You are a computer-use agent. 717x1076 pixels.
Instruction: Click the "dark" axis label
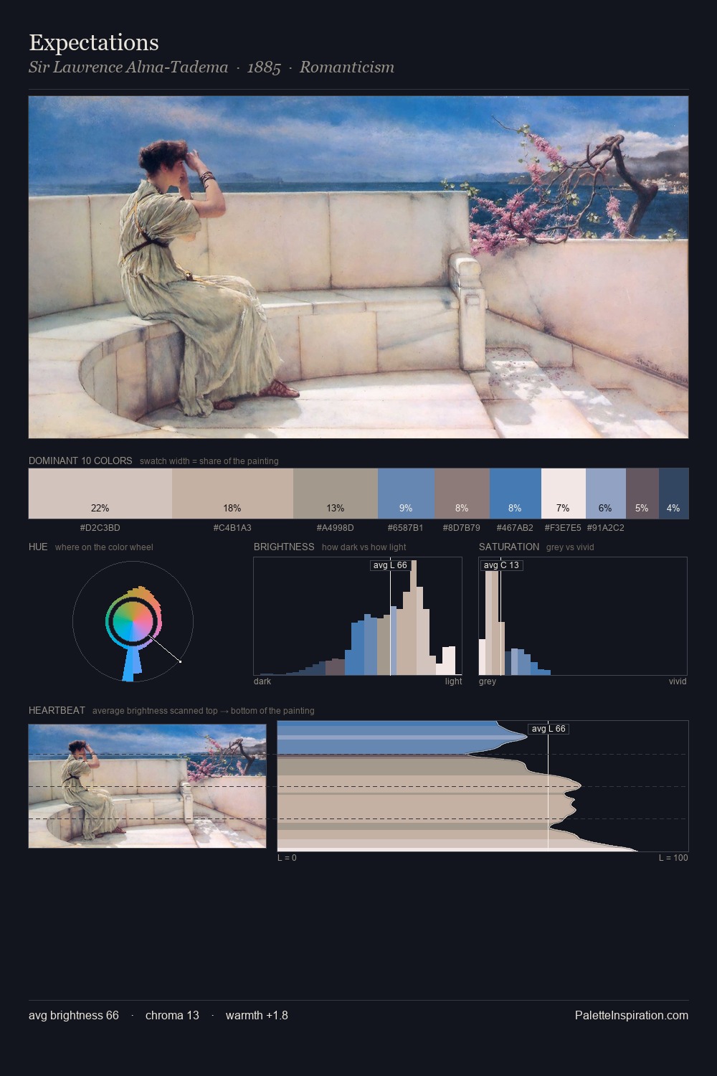click(x=262, y=681)
